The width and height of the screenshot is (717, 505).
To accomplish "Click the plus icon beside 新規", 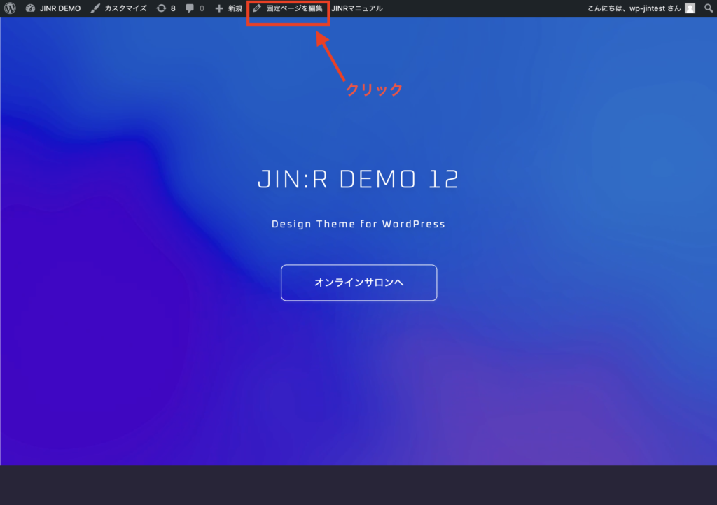I will [x=218, y=8].
